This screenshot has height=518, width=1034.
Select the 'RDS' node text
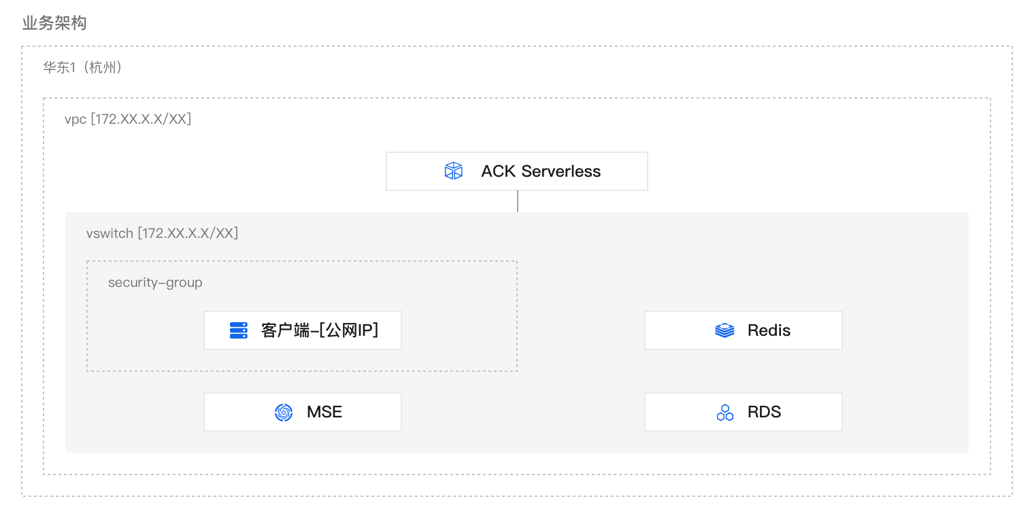764,412
